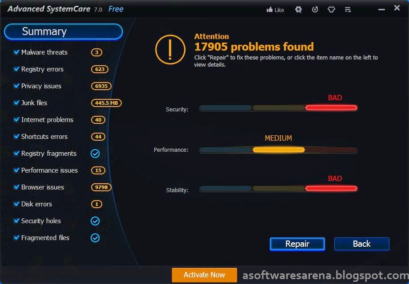Open Registry errors details with 623 count

(x=42, y=69)
